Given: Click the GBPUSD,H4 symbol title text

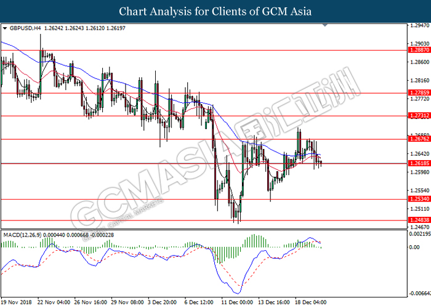Looking at the screenshot, I should [x=25, y=28].
